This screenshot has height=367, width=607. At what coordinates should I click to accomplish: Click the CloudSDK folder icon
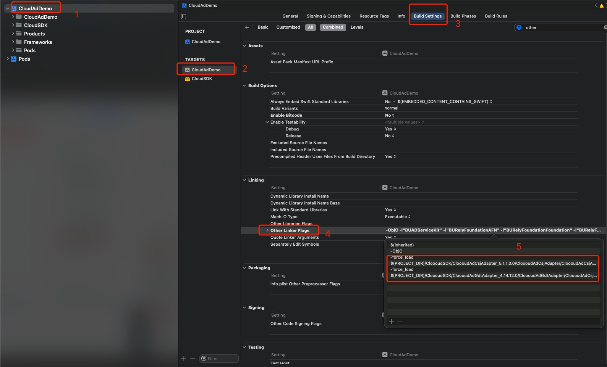pos(19,25)
